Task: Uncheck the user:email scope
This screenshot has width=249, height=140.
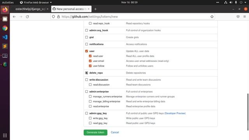Action: [x=90, y=61]
